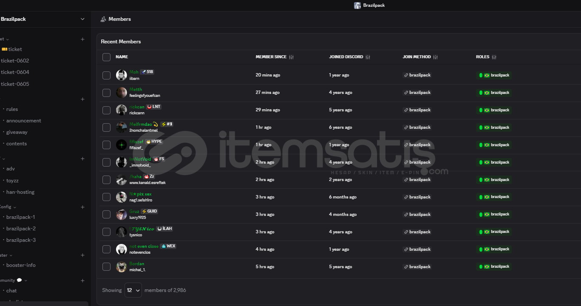581x306 pixels.
Task: Click the brazilpack join link in Moh's row
Action: (x=417, y=75)
